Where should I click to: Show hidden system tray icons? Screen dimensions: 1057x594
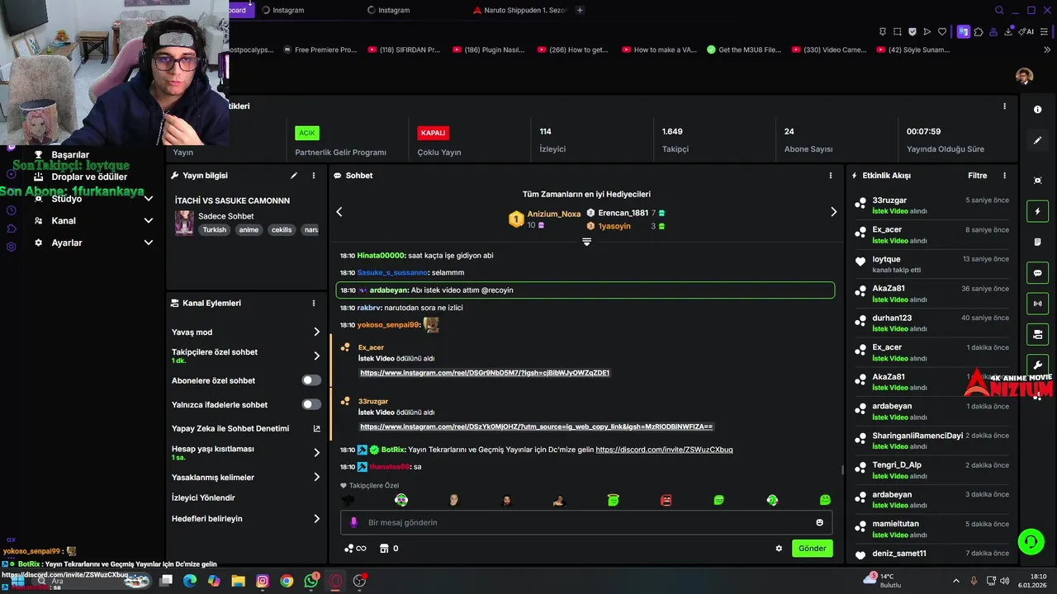pyautogui.click(x=956, y=581)
